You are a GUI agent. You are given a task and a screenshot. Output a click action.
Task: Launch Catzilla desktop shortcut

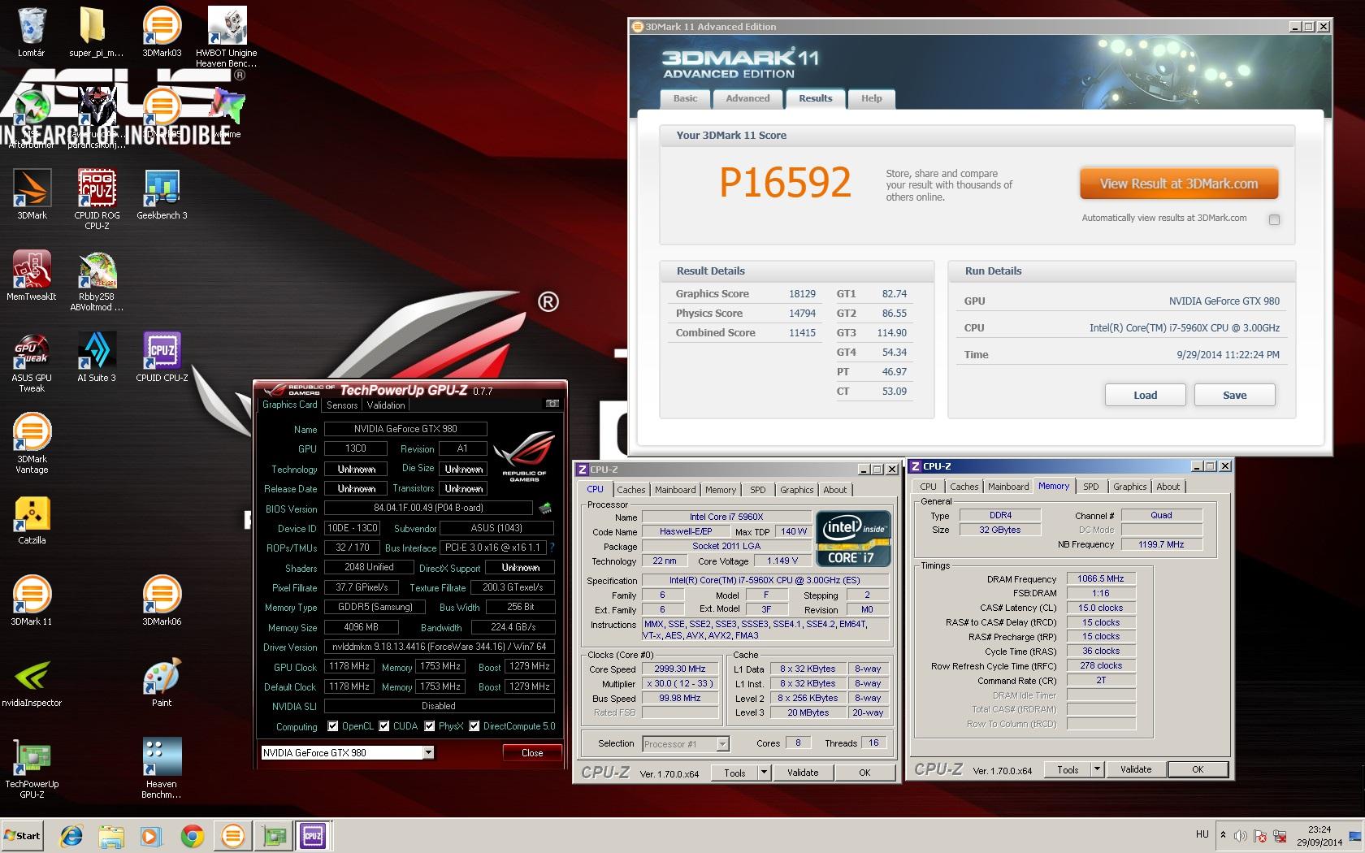pos(32,518)
